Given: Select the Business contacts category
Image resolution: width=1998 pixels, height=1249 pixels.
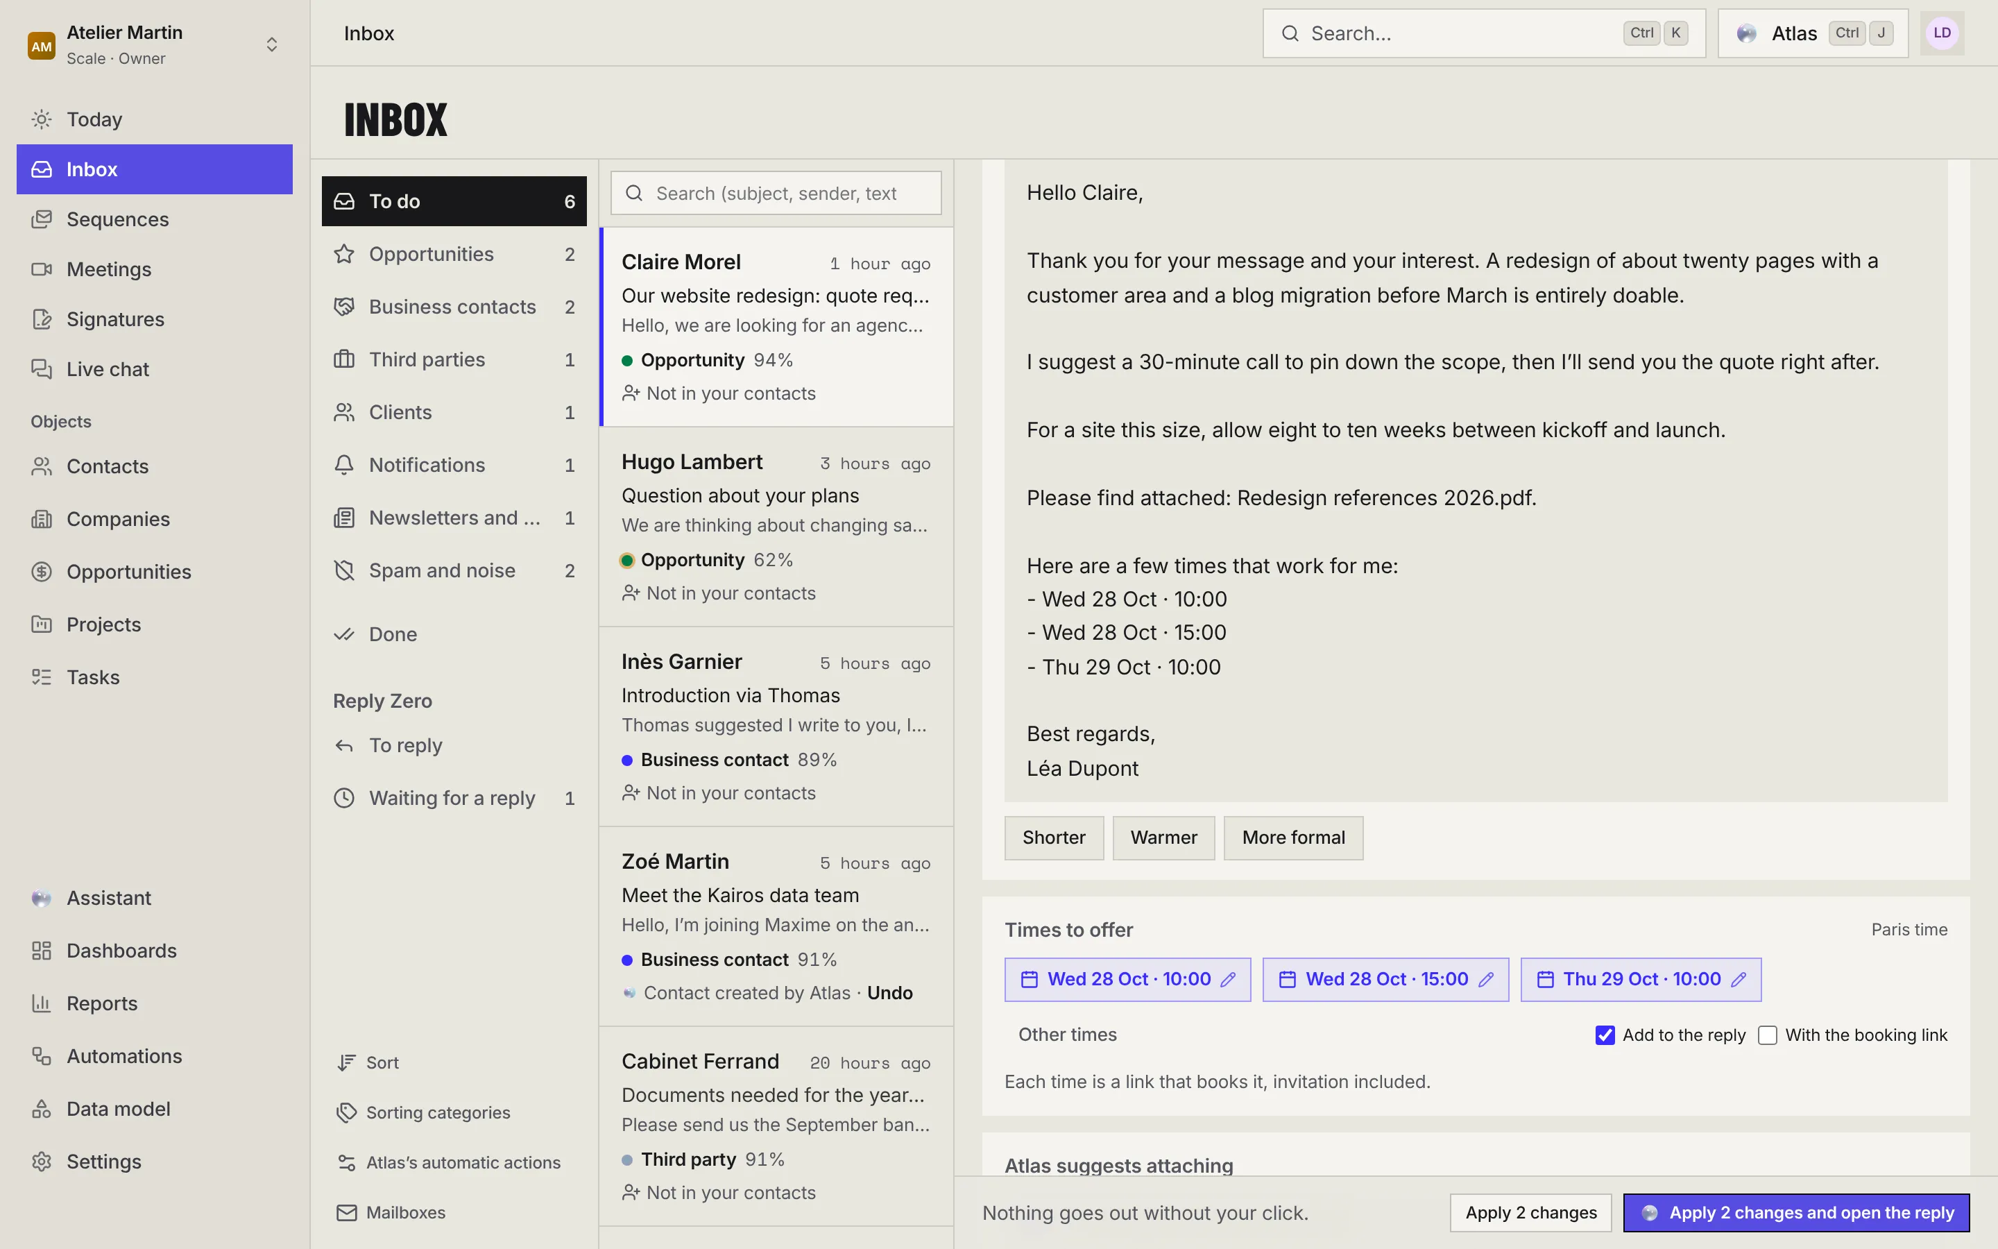Looking at the screenshot, I should tap(454, 307).
